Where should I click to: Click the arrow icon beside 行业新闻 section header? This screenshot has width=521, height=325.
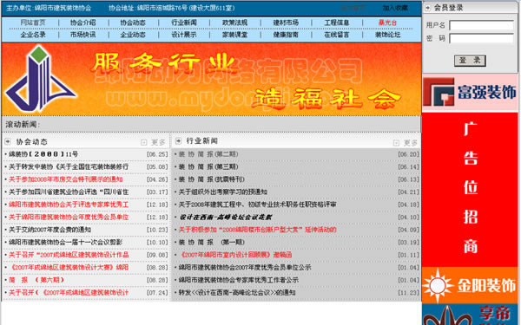178,141
